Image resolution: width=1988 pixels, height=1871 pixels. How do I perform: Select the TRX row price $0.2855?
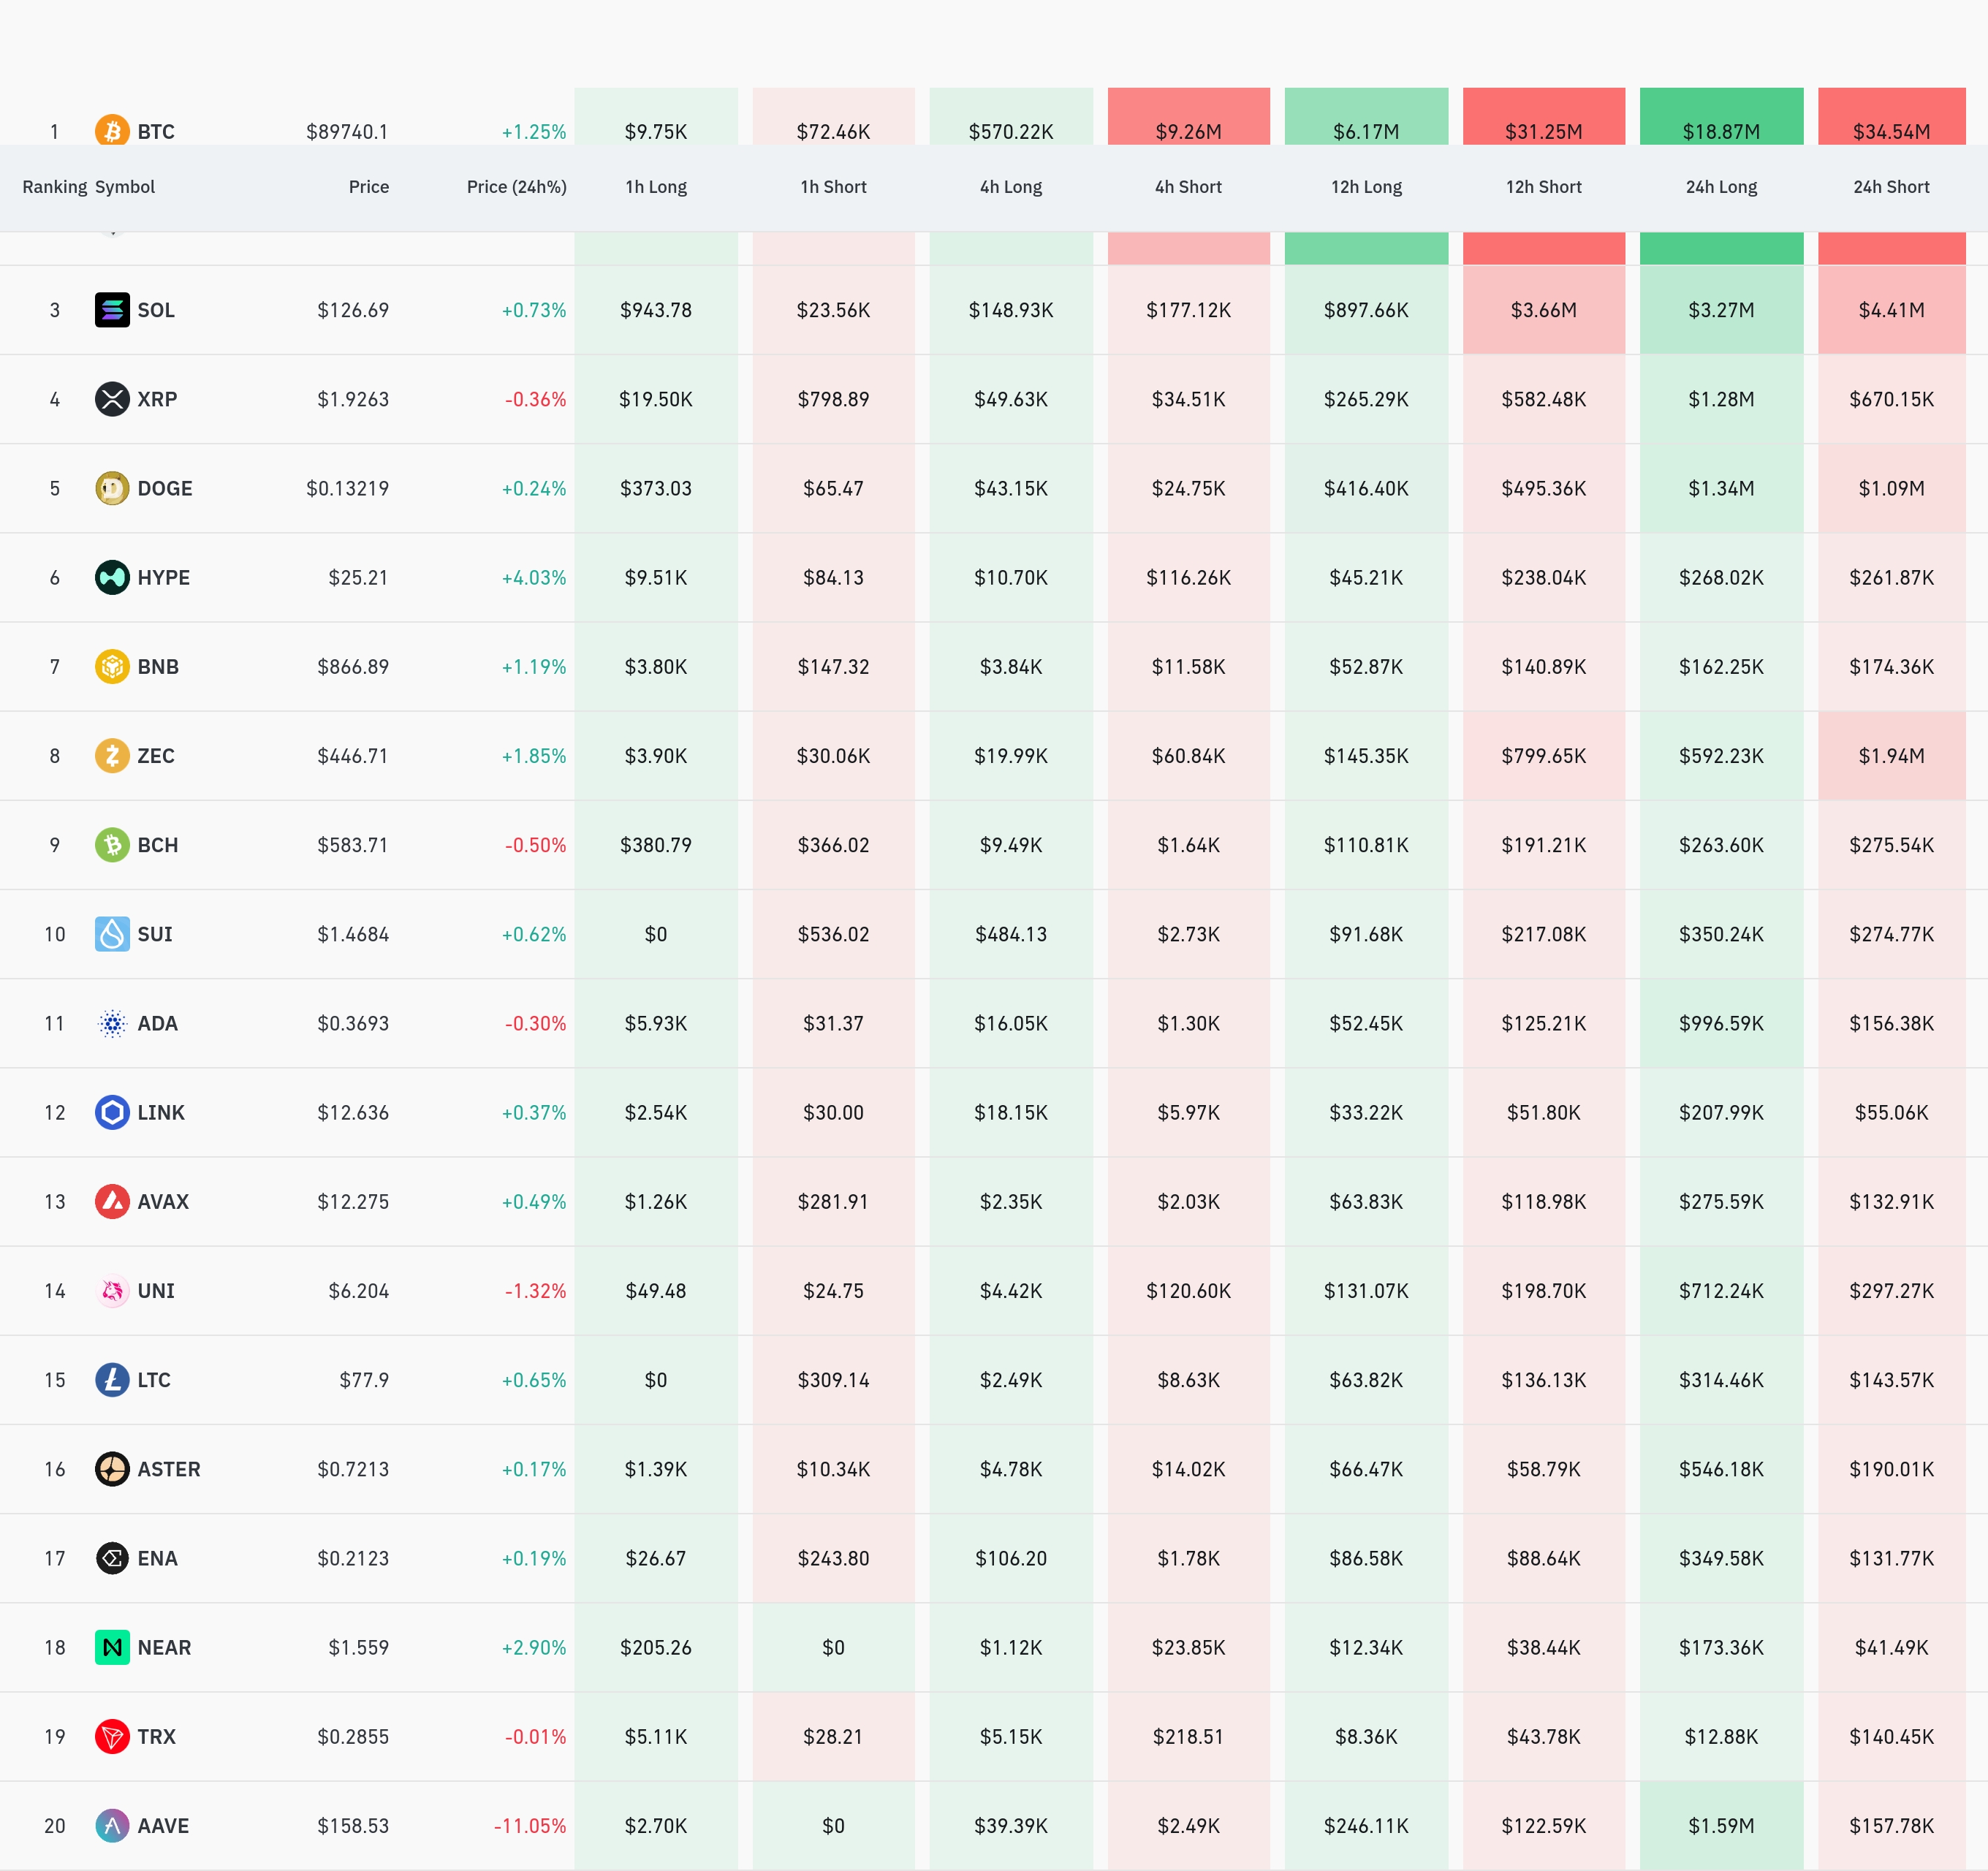pyautogui.click(x=352, y=1736)
